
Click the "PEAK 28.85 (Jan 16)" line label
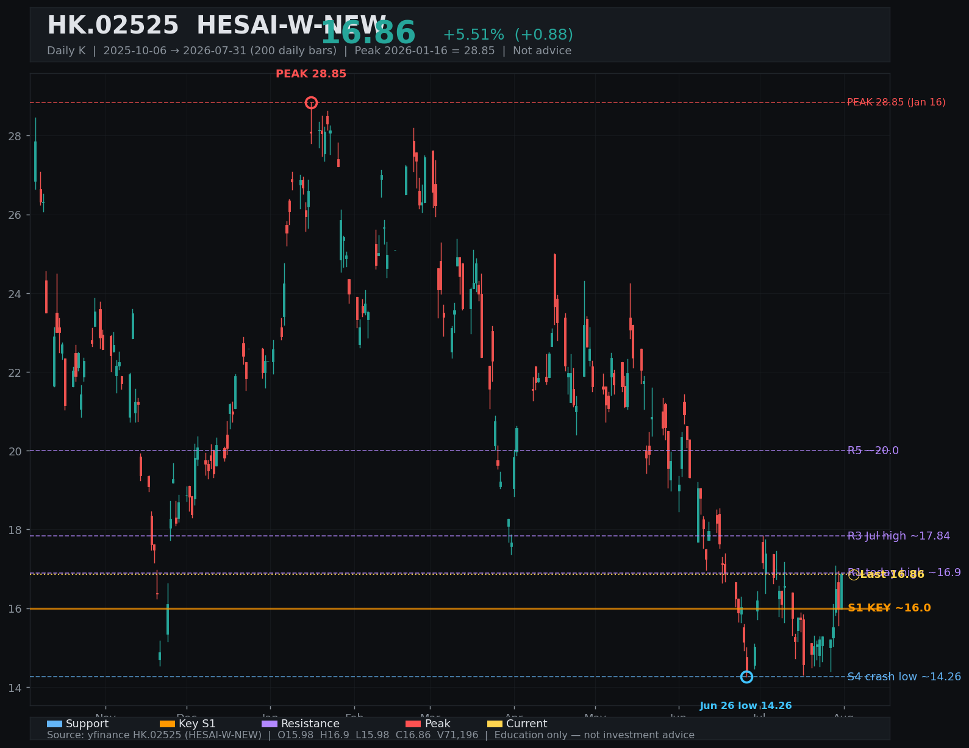click(x=896, y=102)
